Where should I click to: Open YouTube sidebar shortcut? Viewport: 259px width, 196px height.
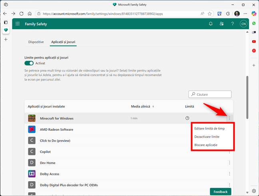pos(254,42)
